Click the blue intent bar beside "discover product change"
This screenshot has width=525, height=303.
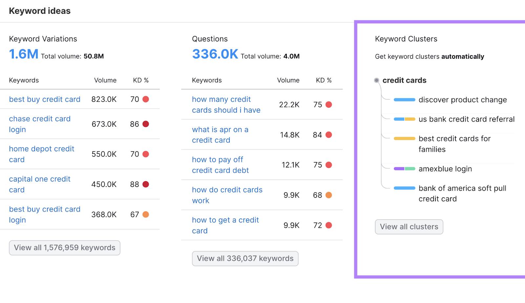(404, 99)
